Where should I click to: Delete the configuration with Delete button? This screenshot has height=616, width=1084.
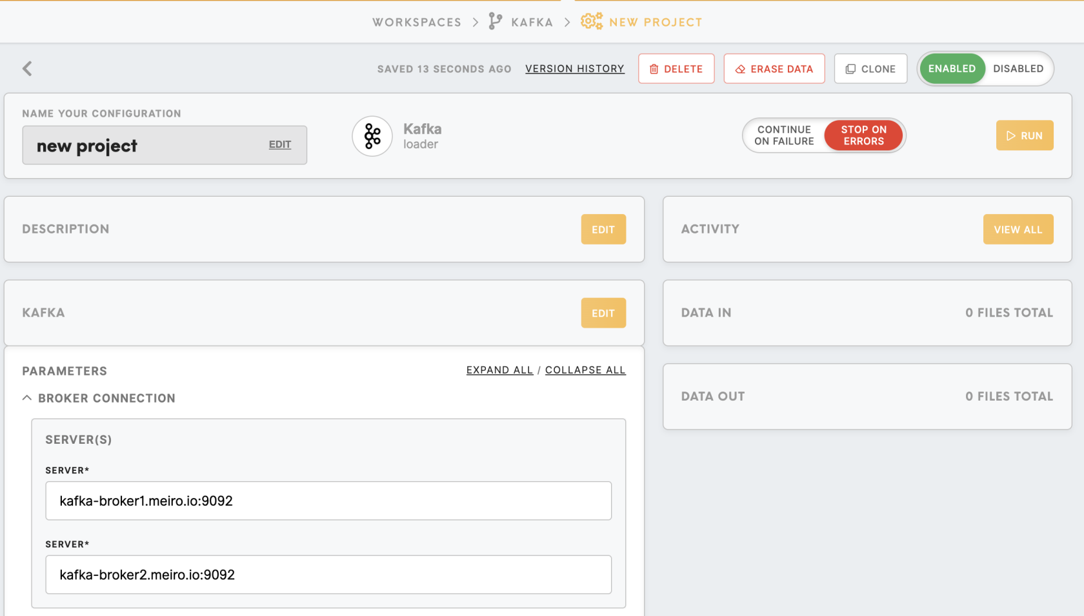(x=676, y=68)
